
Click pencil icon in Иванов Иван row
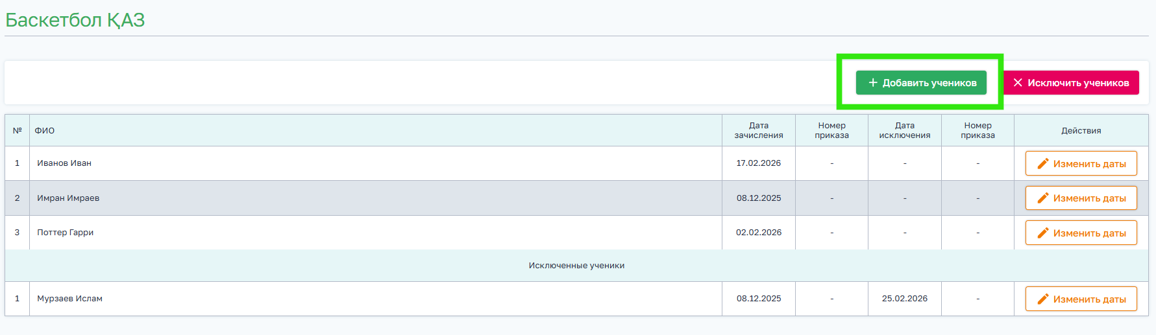coord(1043,164)
